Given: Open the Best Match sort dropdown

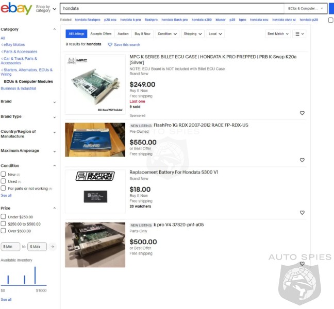Looking at the screenshot, I should point(278,34).
